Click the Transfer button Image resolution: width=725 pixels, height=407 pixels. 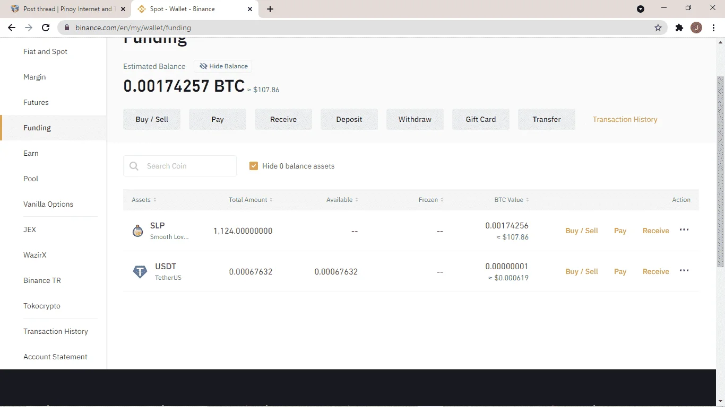[547, 119]
